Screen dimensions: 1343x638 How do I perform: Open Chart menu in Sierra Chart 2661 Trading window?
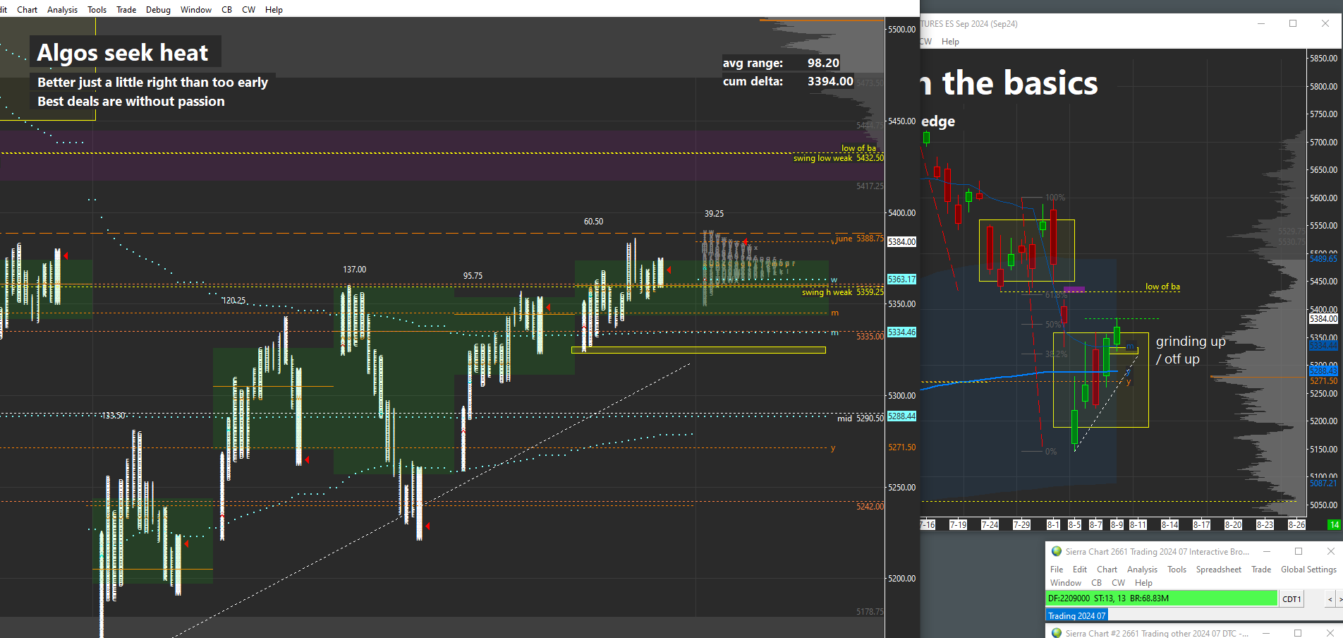[1107, 570]
